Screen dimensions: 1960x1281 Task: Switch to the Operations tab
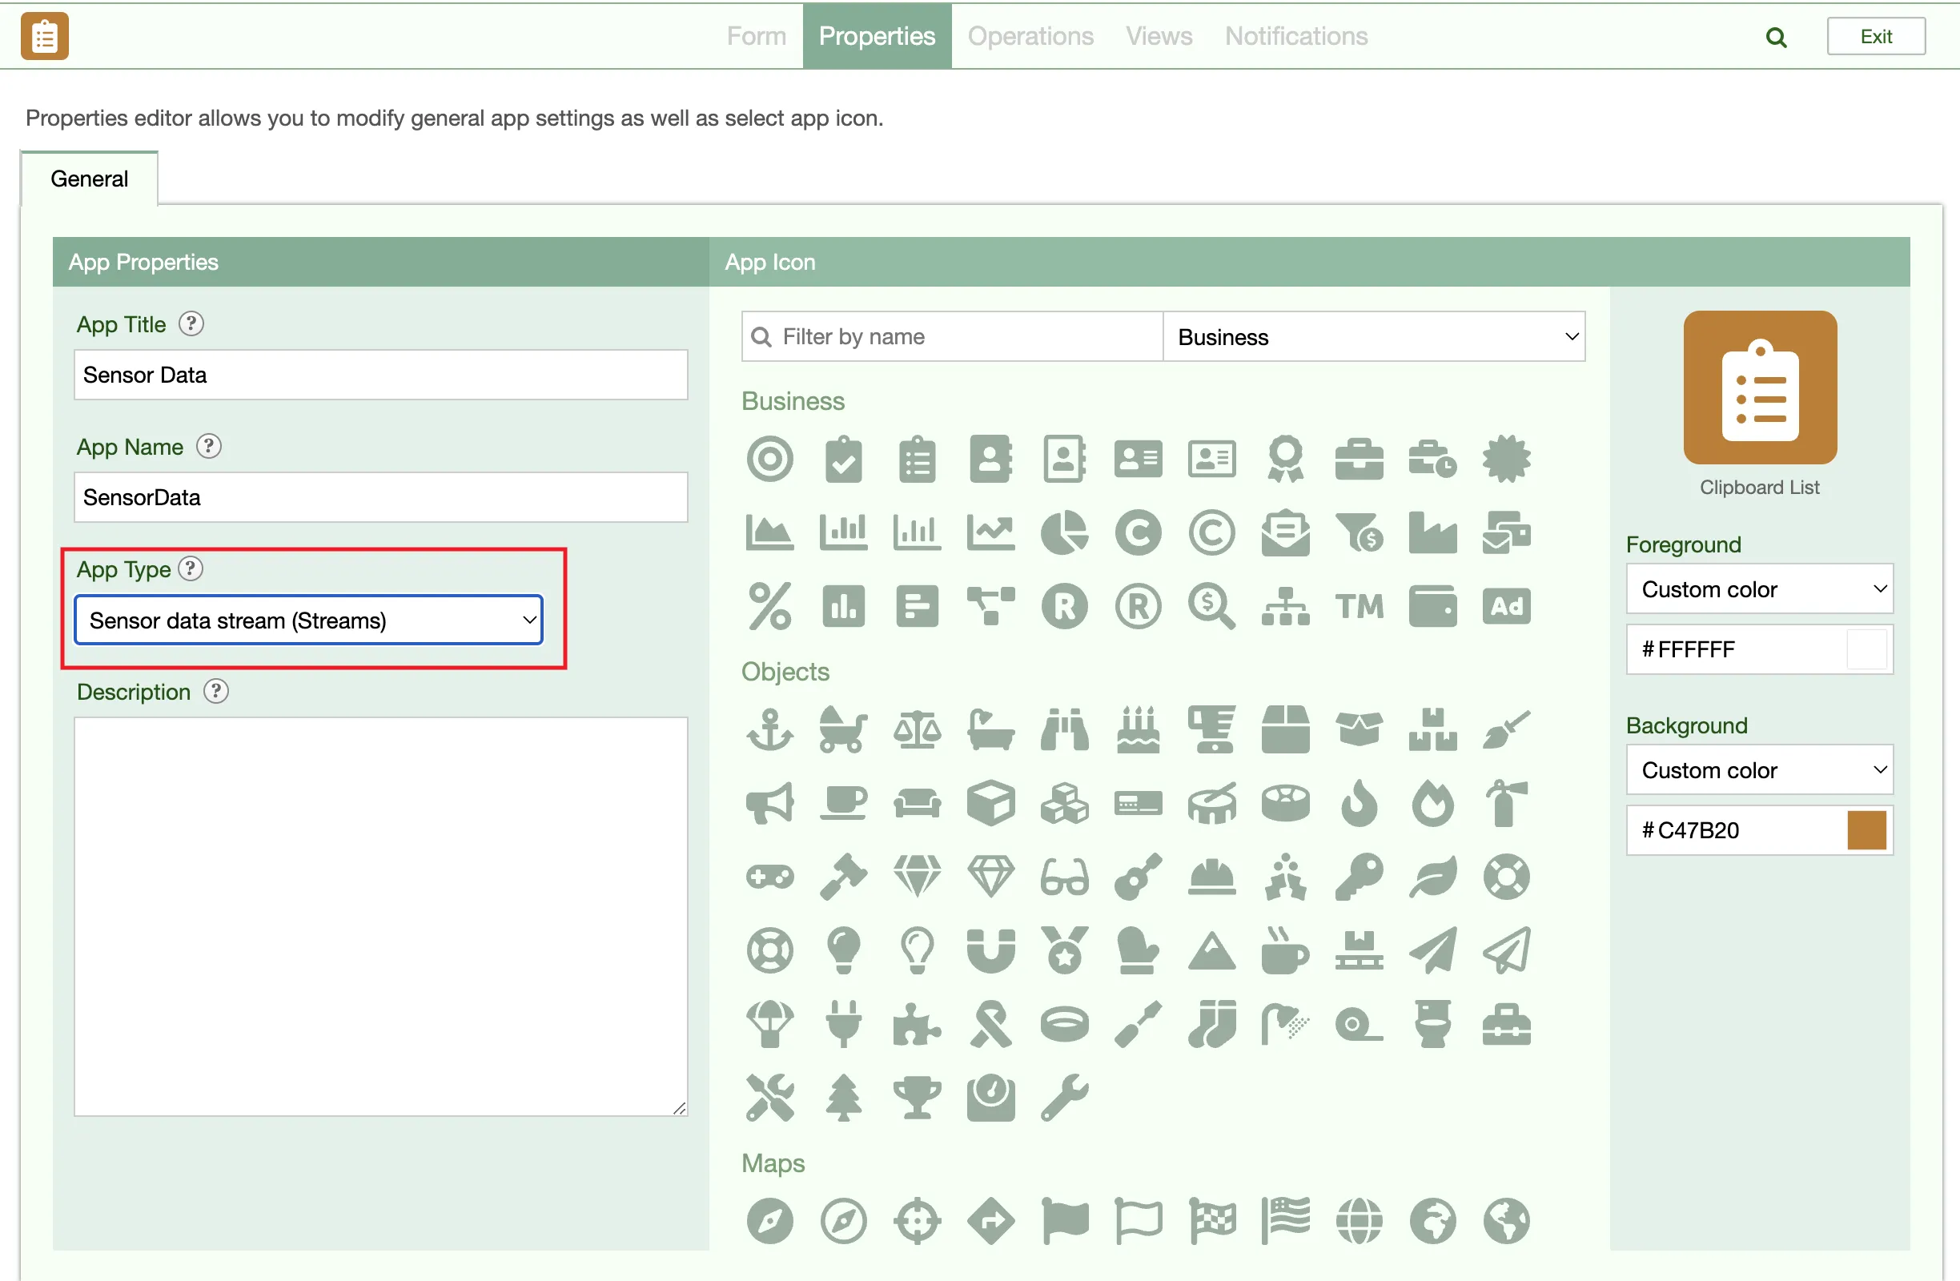(x=1030, y=36)
